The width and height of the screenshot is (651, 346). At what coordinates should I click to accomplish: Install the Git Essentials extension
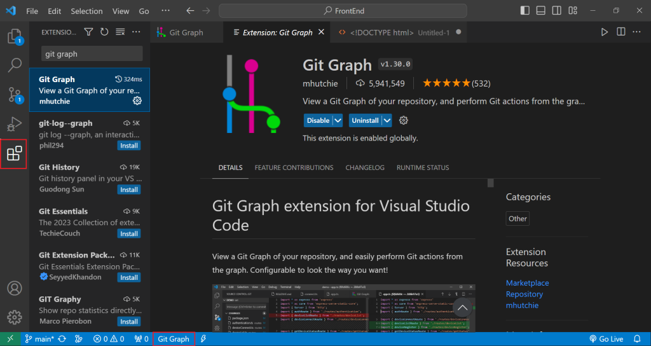click(x=128, y=234)
